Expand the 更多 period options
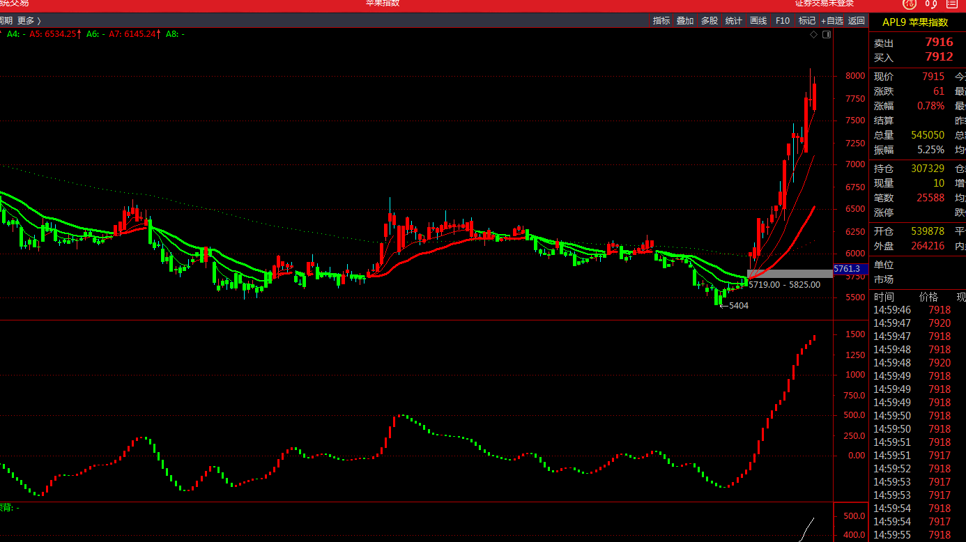This screenshot has width=966, height=542. pos(29,21)
